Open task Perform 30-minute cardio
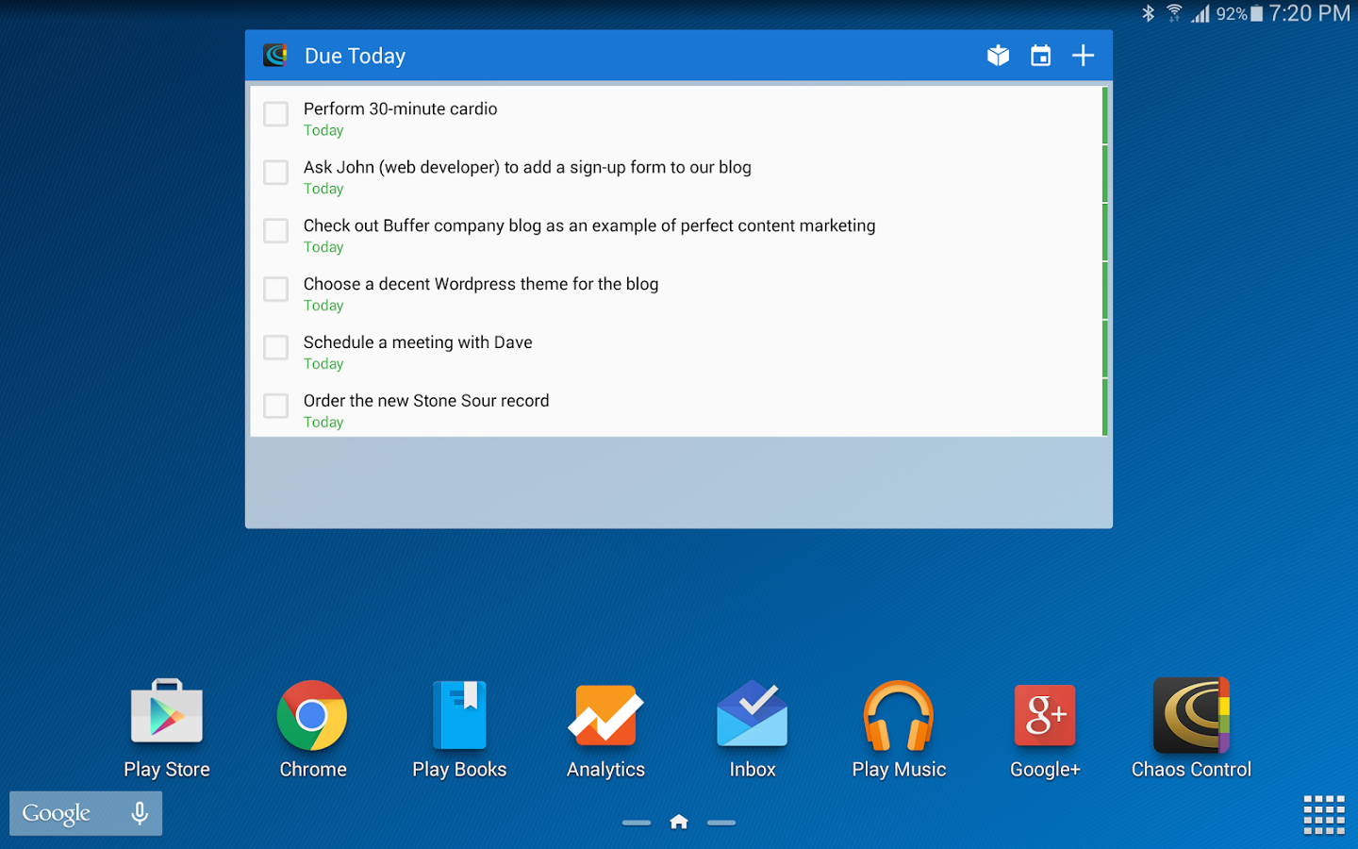The width and height of the screenshot is (1358, 849). pyautogui.click(x=678, y=116)
